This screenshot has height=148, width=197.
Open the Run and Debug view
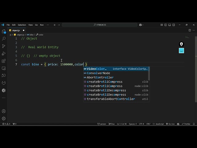click(4, 53)
